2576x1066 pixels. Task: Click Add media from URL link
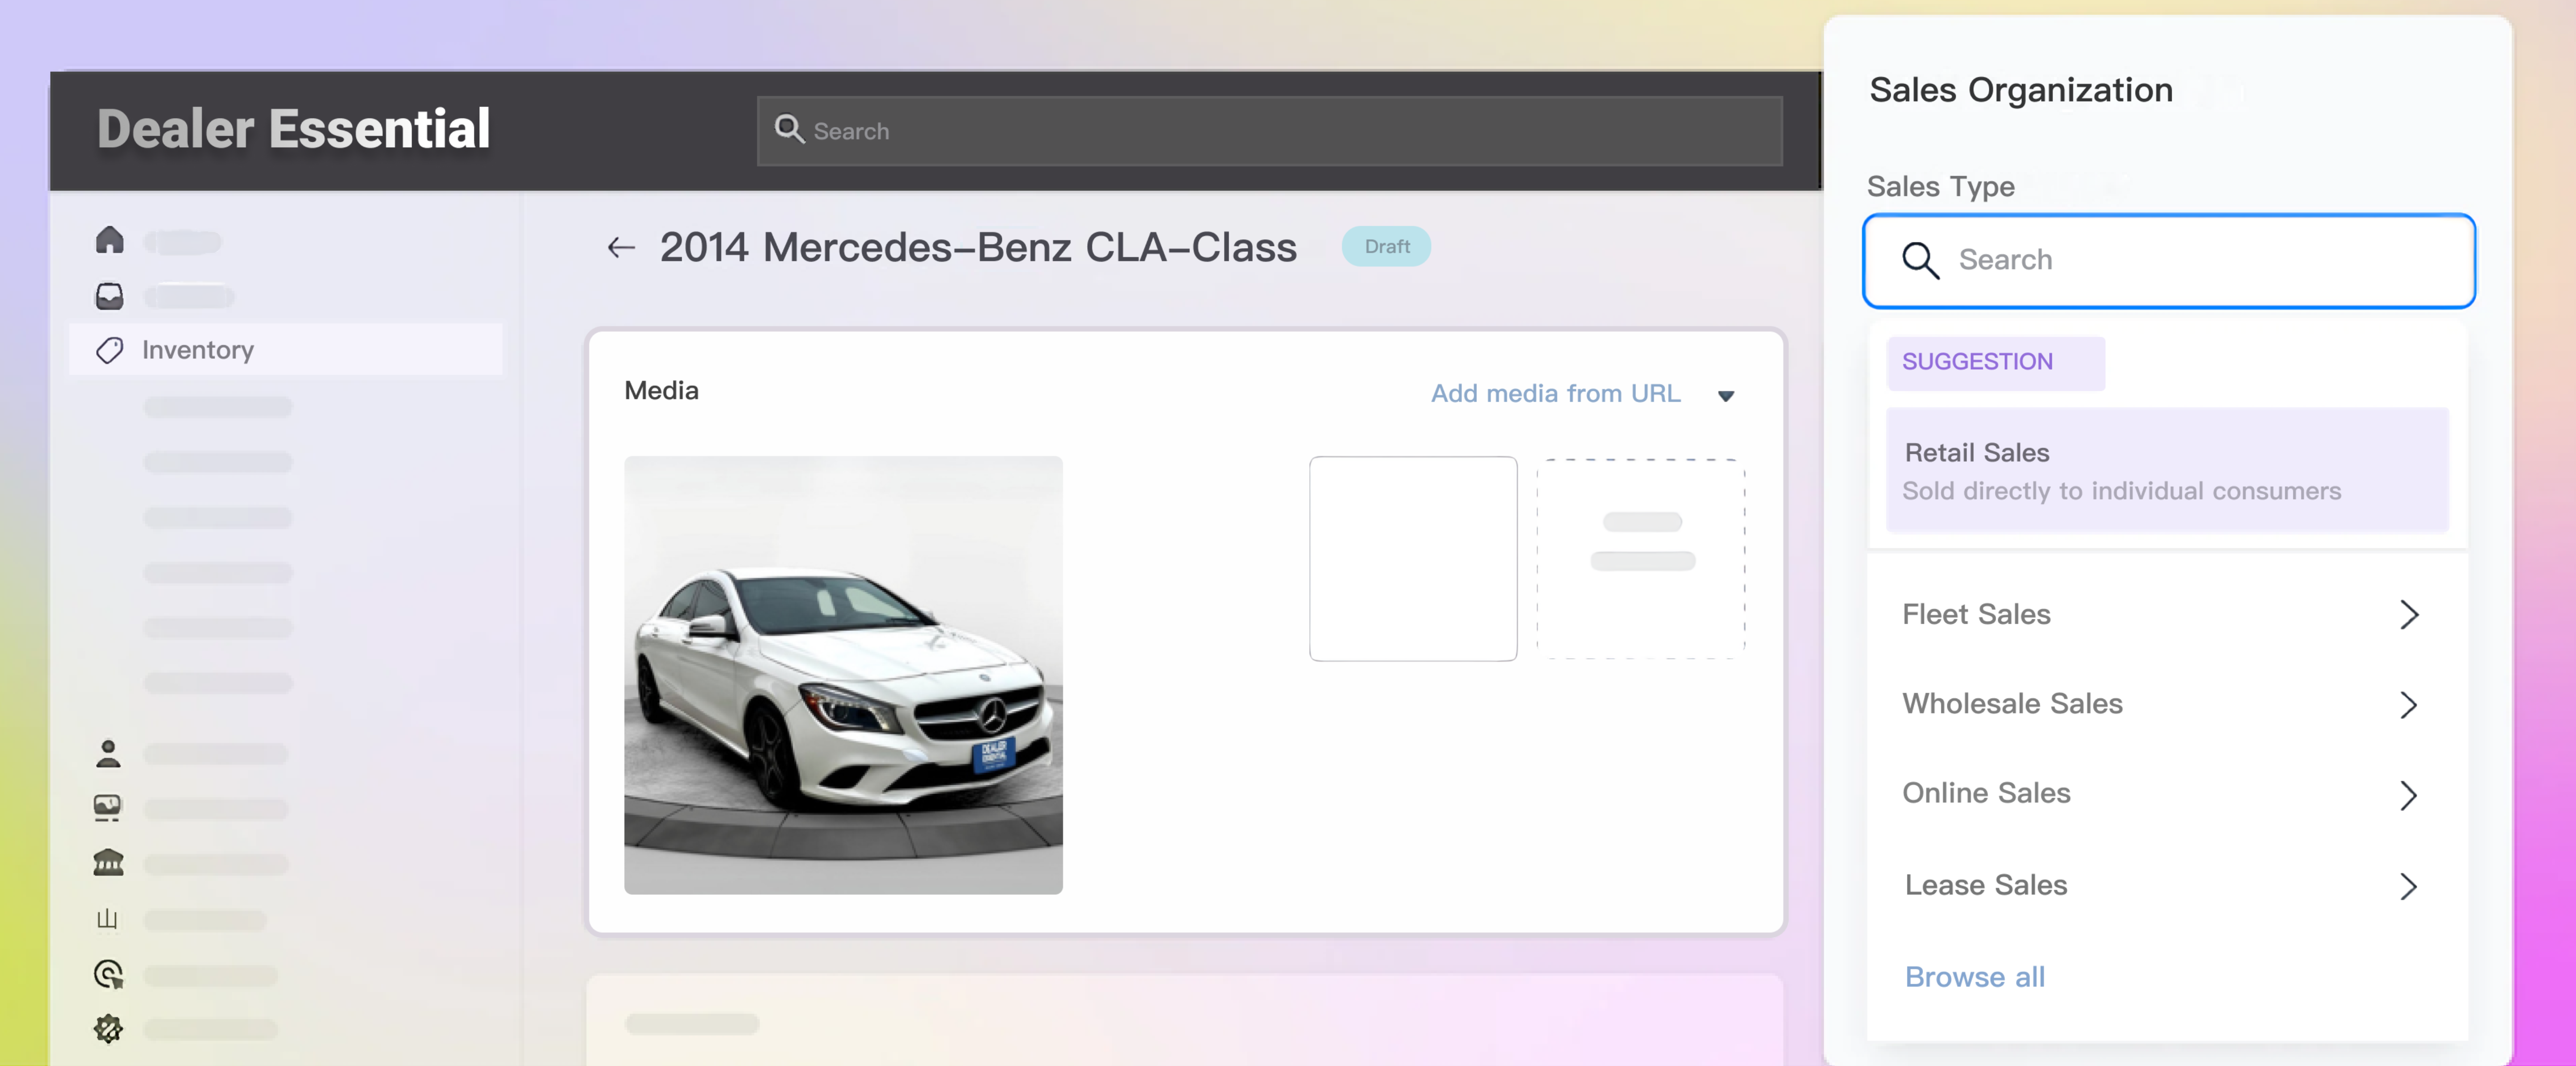(1555, 393)
